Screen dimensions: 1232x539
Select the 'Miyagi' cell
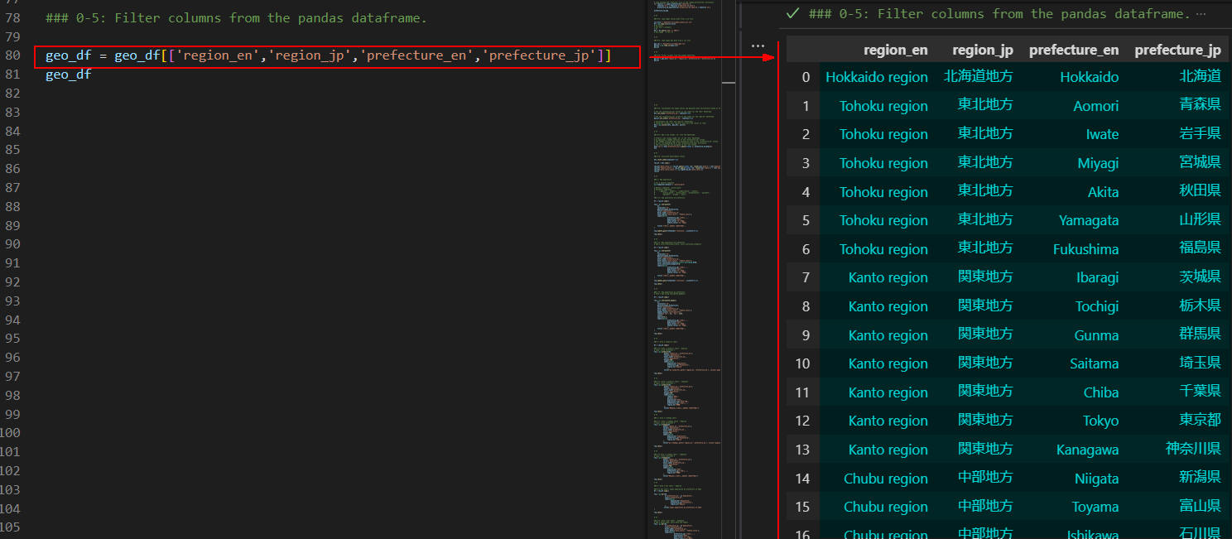click(1098, 163)
